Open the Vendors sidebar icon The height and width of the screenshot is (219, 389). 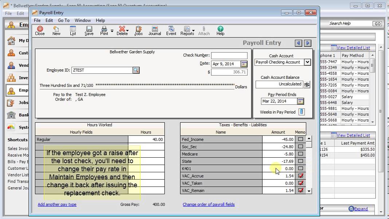[x=11, y=65]
